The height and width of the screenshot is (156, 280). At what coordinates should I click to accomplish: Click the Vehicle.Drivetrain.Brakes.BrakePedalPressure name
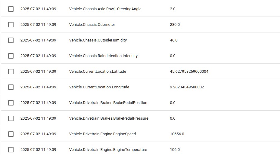pyautogui.click(x=109, y=118)
